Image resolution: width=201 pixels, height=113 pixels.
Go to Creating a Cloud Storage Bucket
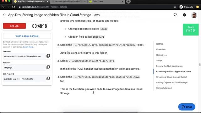(171, 77)
